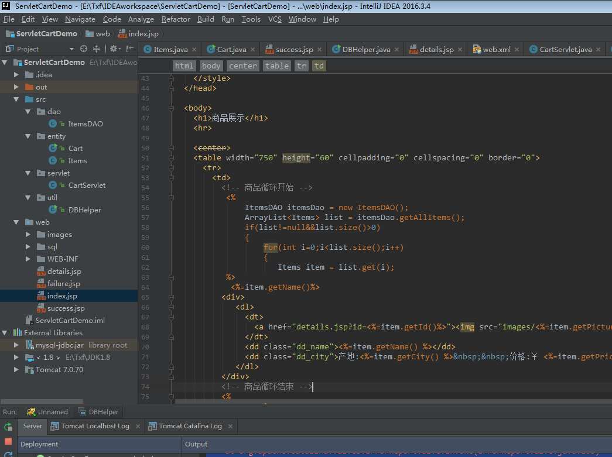
Task: Collapse the entity package
Action: pyautogui.click(x=28, y=136)
